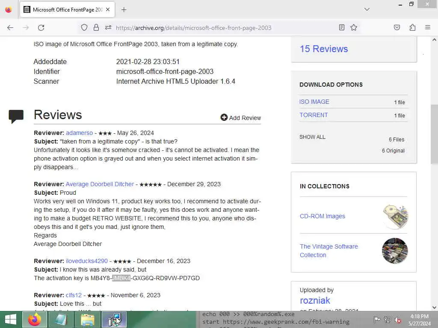The height and width of the screenshot is (328, 438).
Task: Click the site security padlock icon
Action: click(x=96, y=27)
